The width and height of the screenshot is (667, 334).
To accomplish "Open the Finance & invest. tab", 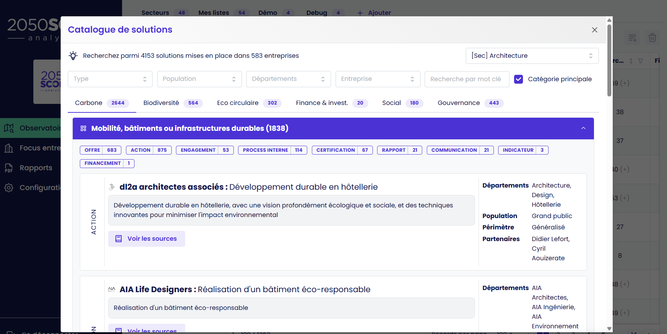I will tap(332, 103).
